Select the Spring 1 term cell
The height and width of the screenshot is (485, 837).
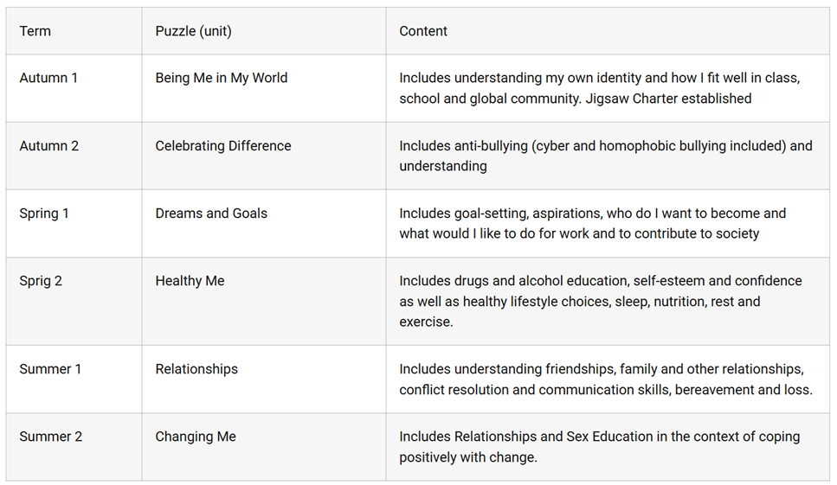(46, 214)
